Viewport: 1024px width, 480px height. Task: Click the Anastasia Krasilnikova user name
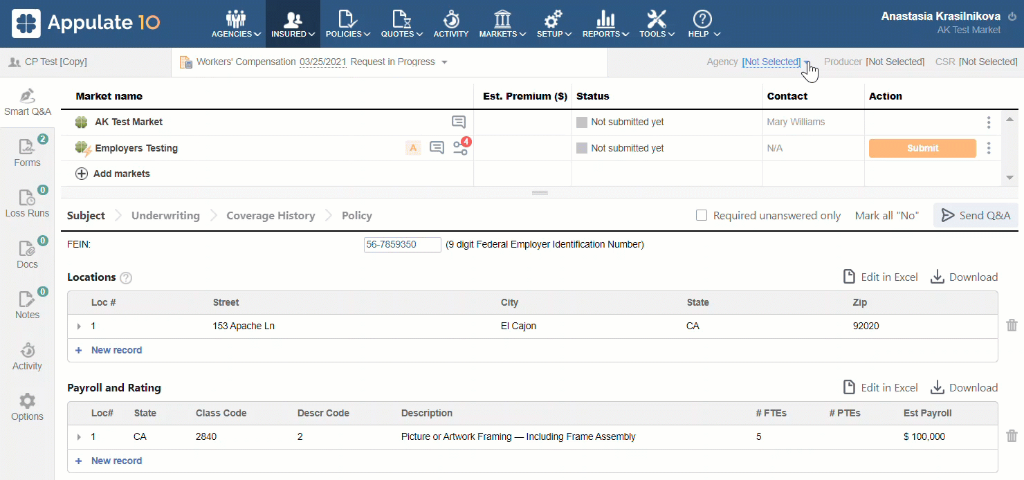(x=941, y=17)
